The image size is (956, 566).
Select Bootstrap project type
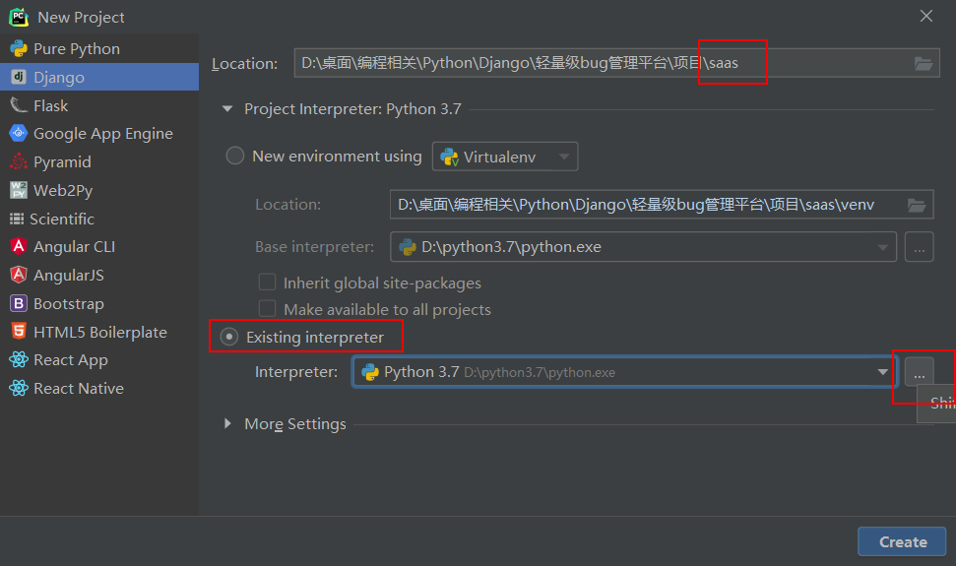click(99, 303)
